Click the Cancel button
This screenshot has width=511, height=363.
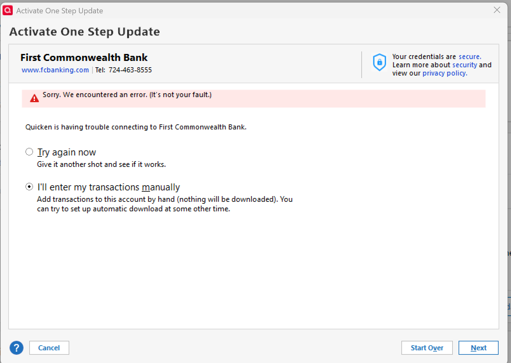coord(49,348)
